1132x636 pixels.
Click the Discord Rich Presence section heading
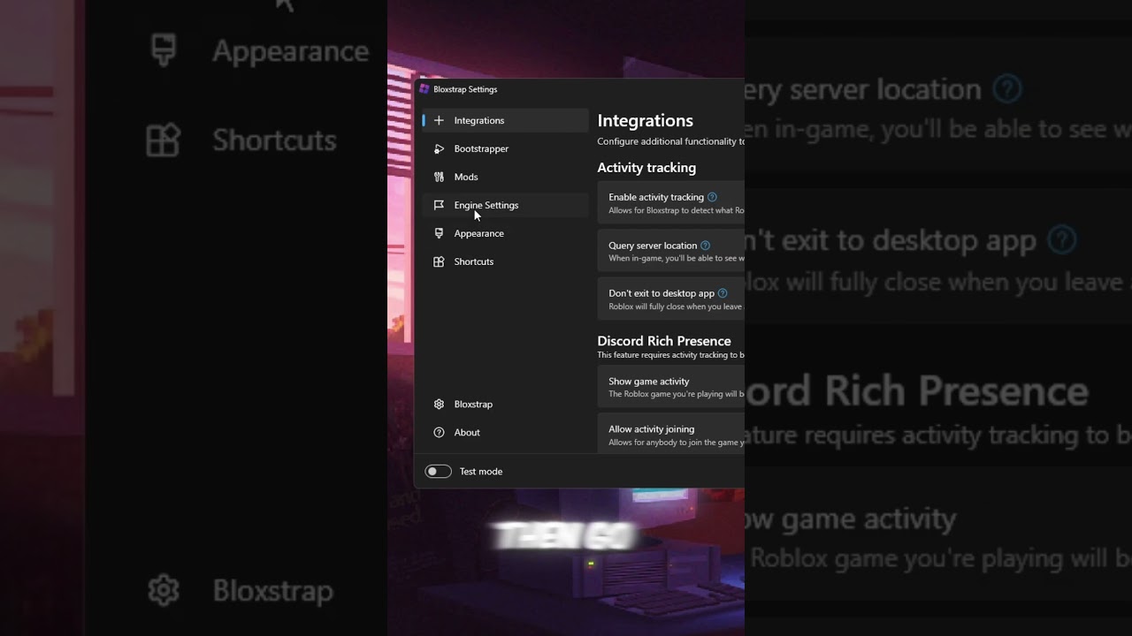664,341
